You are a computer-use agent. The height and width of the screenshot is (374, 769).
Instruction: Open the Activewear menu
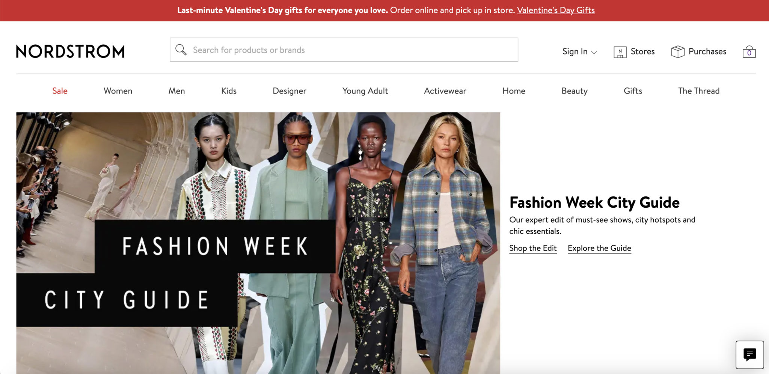point(445,91)
